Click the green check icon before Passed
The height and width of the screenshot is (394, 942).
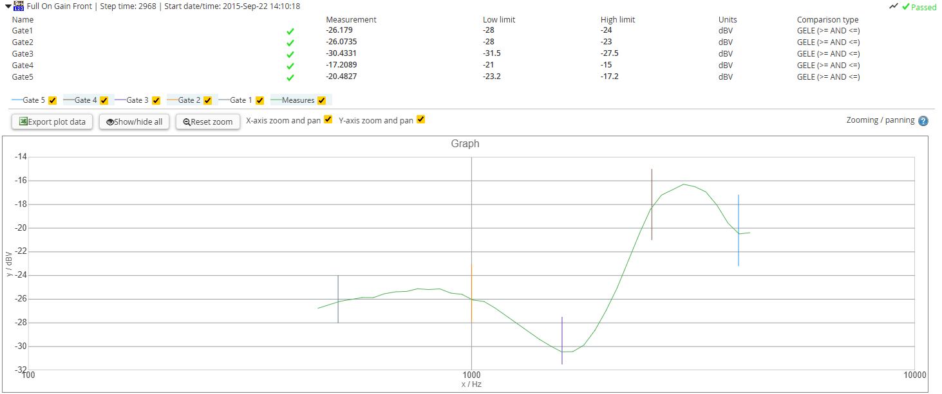click(x=905, y=6)
